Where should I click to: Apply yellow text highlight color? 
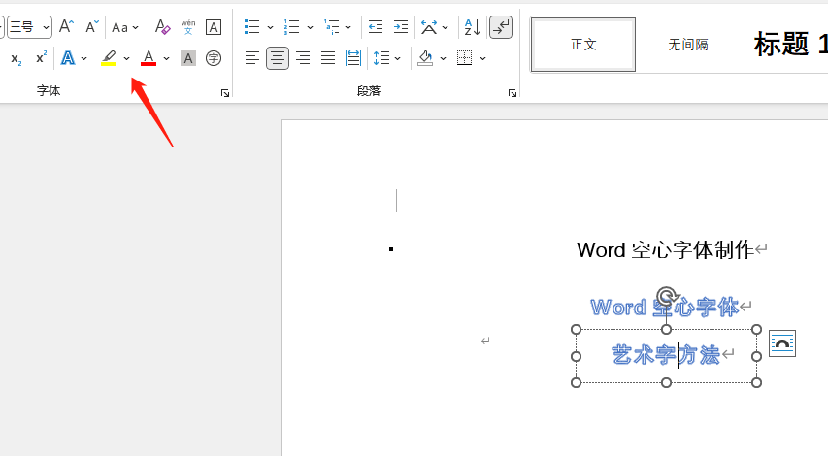coord(109,58)
